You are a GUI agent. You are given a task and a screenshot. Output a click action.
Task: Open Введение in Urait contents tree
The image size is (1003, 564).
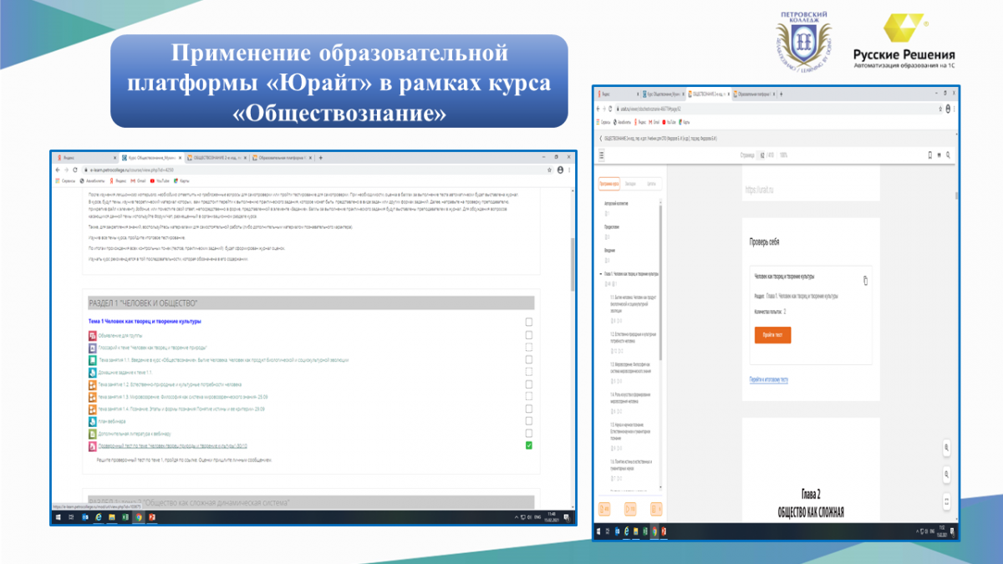(x=611, y=250)
